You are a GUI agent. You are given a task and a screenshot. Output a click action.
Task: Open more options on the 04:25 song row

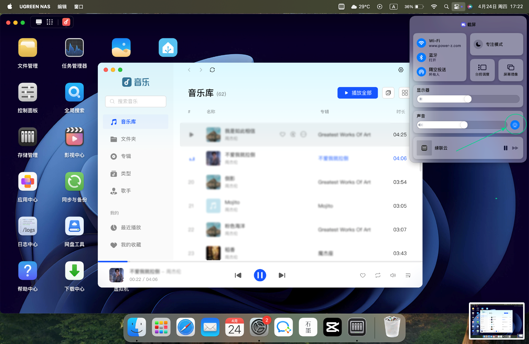[x=303, y=134]
